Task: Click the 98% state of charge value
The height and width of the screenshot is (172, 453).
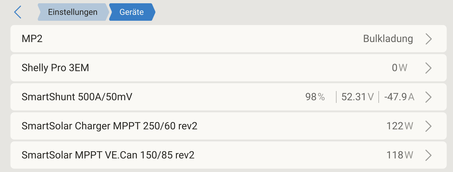Action: [315, 97]
